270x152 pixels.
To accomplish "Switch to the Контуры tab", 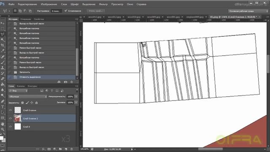I will pyautogui.click(x=32, y=86).
